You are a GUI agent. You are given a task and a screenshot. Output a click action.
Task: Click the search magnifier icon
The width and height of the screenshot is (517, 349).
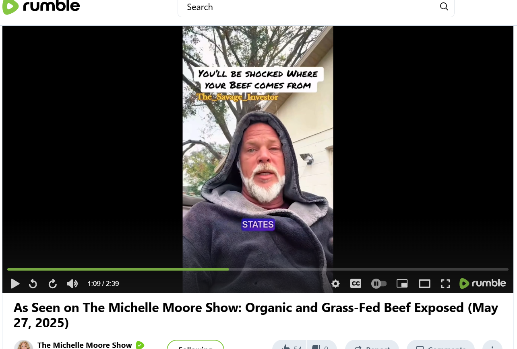[x=444, y=6]
